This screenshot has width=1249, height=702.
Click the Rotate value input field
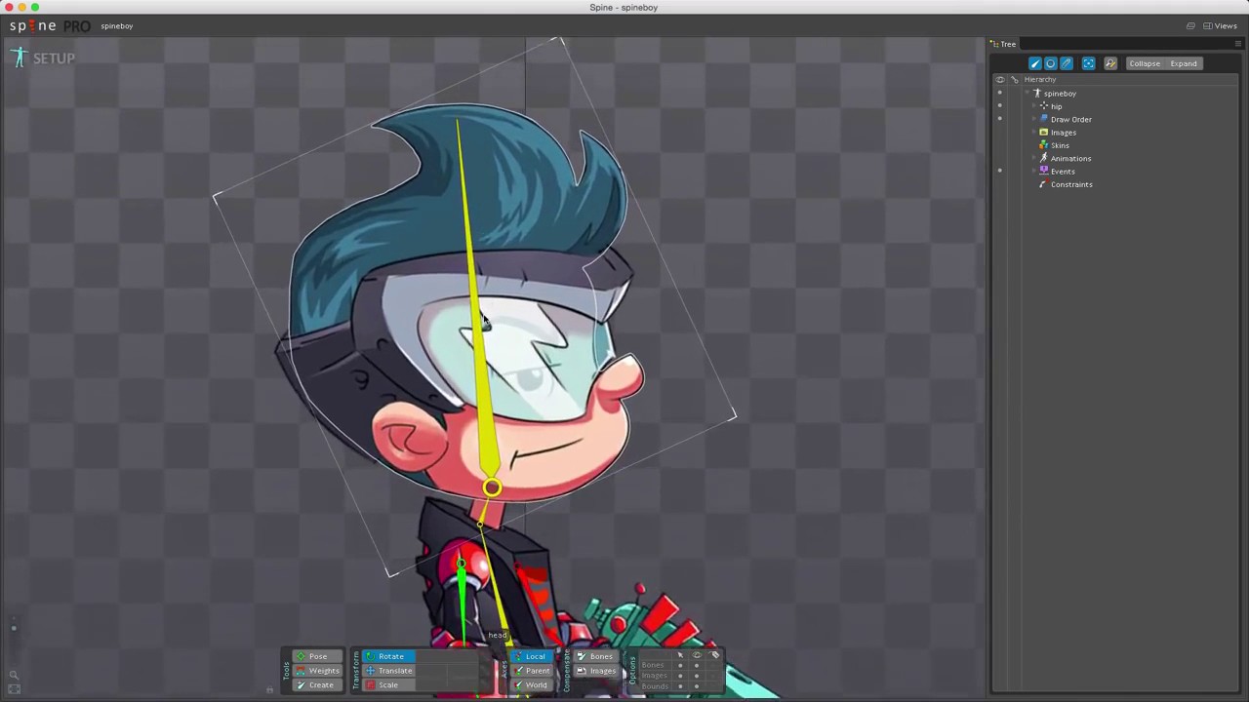click(x=447, y=656)
